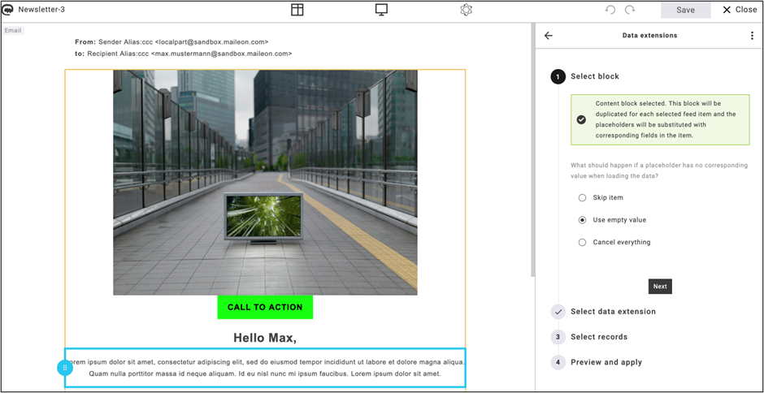The image size is (764, 393).
Task: Click the Email label tag
Action: (13, 30)
